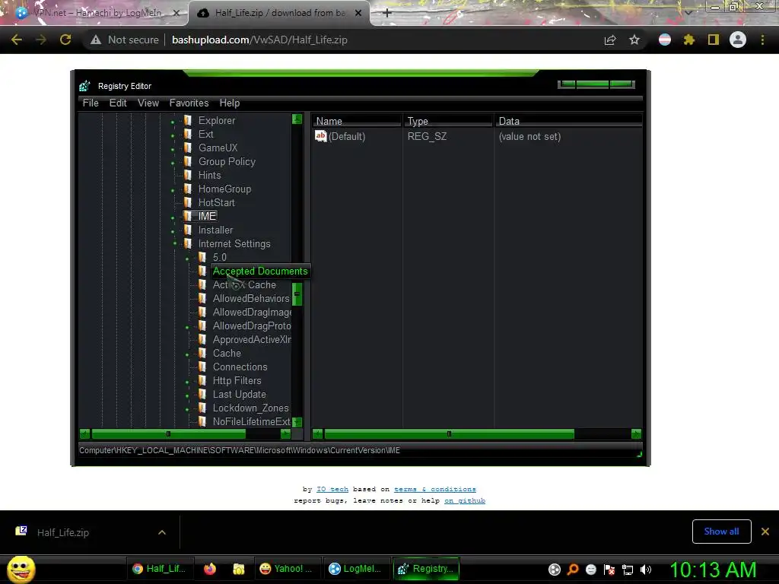
Task: Click the tree pane horizontal scrollbar thumb
Action: click(168, 434)
